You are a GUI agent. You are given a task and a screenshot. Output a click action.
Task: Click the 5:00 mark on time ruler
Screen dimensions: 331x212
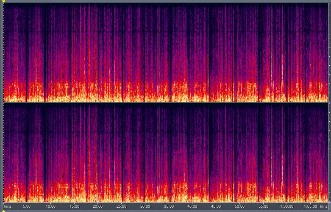(27, 206)
